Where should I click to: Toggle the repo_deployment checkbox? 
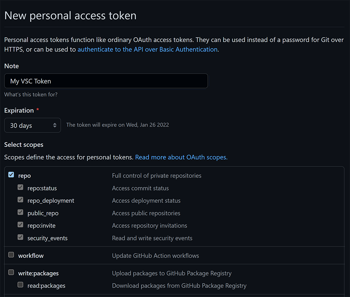pos(20,200)
